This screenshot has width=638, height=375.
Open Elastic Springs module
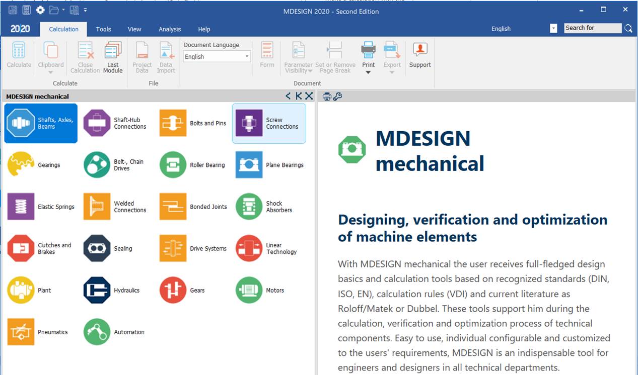tap(41, 207)
